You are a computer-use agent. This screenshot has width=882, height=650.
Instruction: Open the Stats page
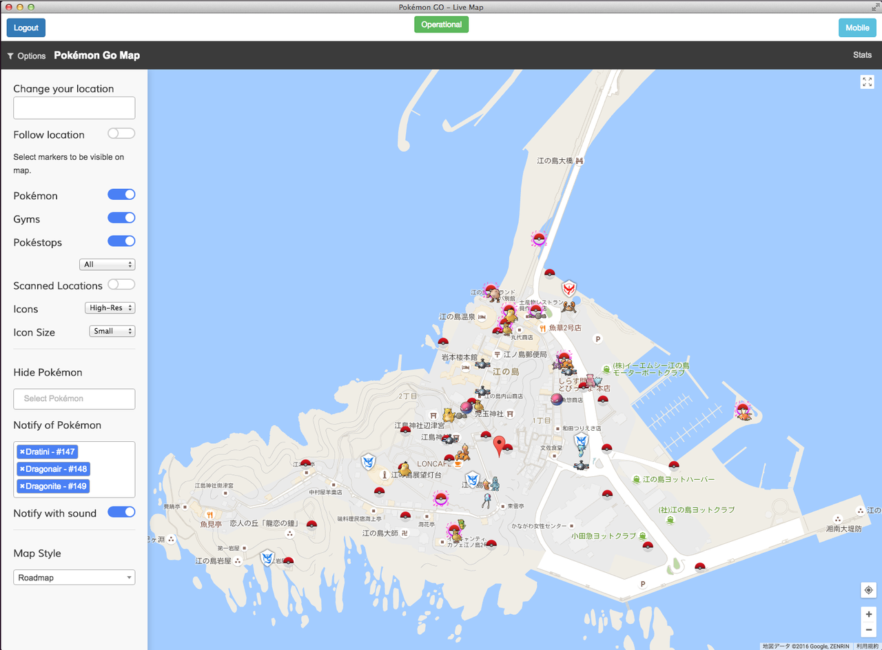[862, 55]
